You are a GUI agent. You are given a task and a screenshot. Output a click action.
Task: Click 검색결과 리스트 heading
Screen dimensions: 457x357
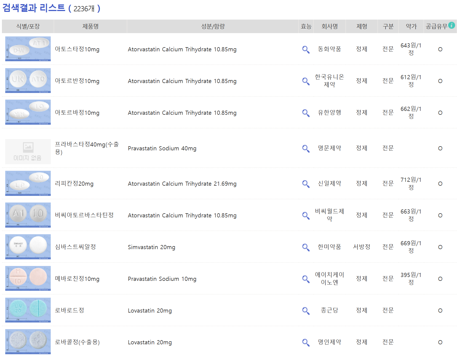(x=34, y=8)
